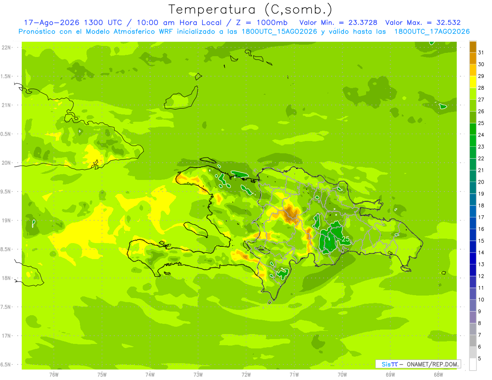Pick the blue legend swatch between 16 and 17
The image size is (492, 380).
[x=473, y=223]
